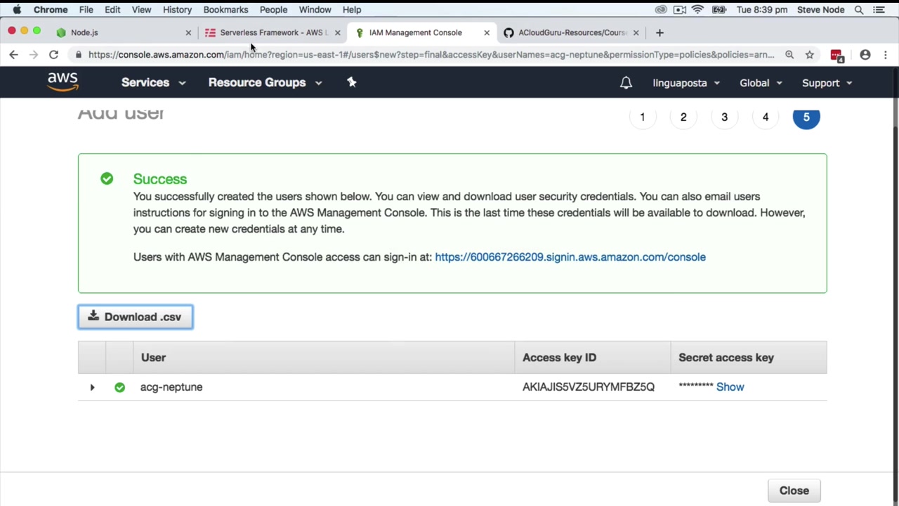899x506 pixels.
Task: Go back using the browser back arrow
Action: pyautogui.click(x=13, y=55)
